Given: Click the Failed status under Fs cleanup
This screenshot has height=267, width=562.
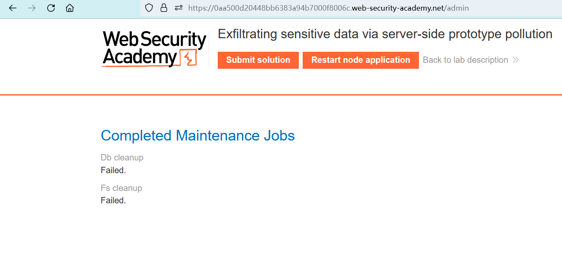Looking at the screenshot, I should tap(113, 200).
